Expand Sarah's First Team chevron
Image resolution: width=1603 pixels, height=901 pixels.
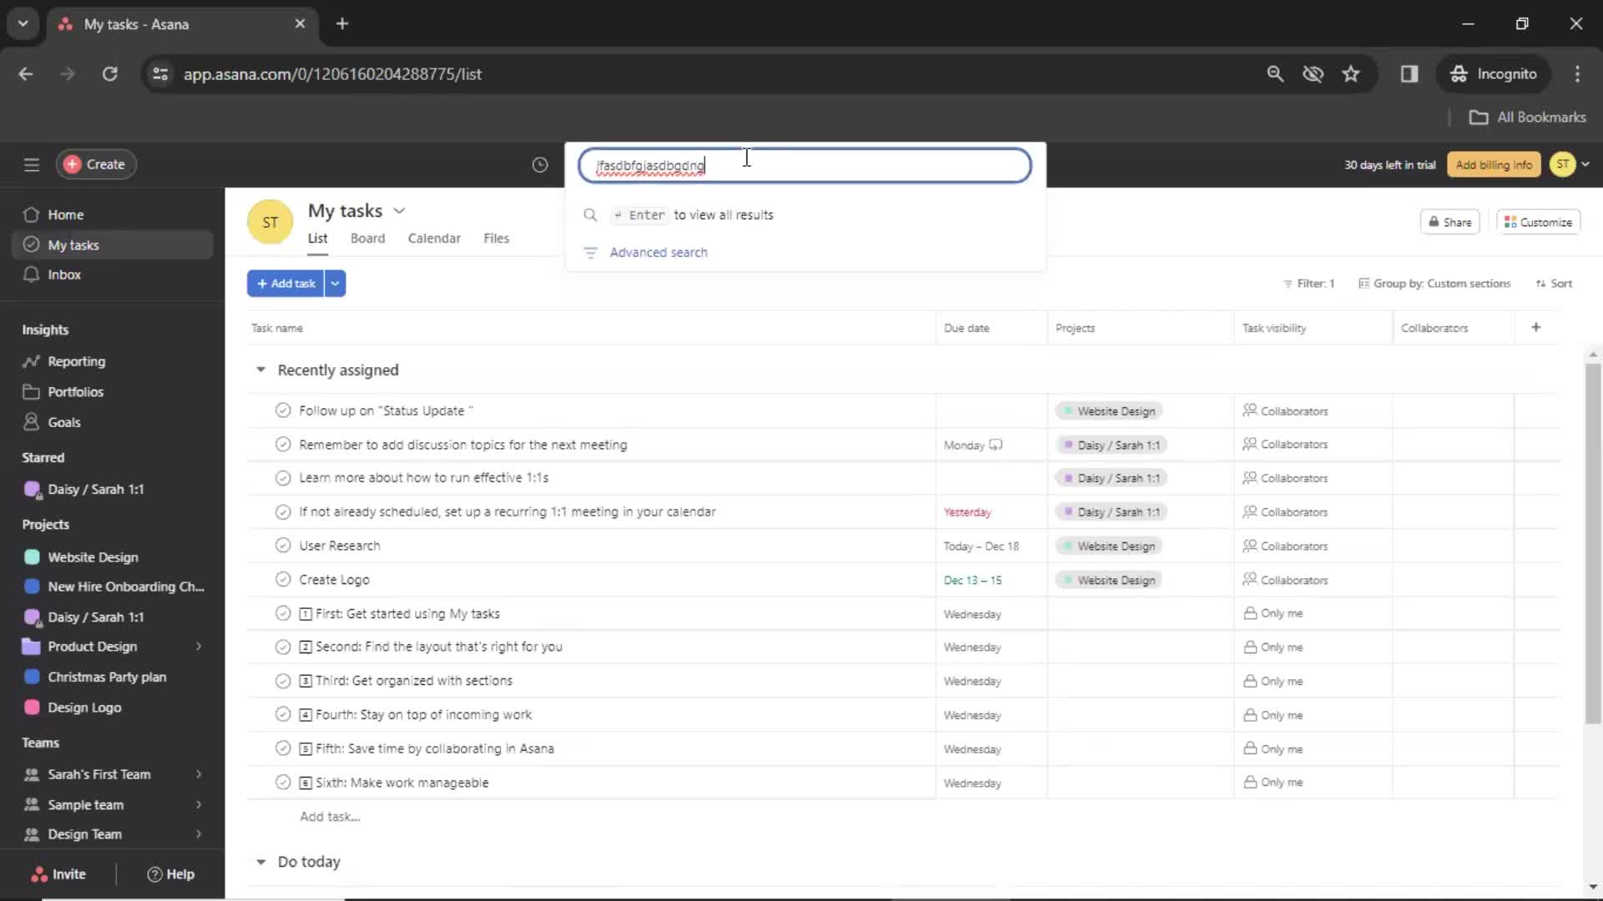pos(199,774)
